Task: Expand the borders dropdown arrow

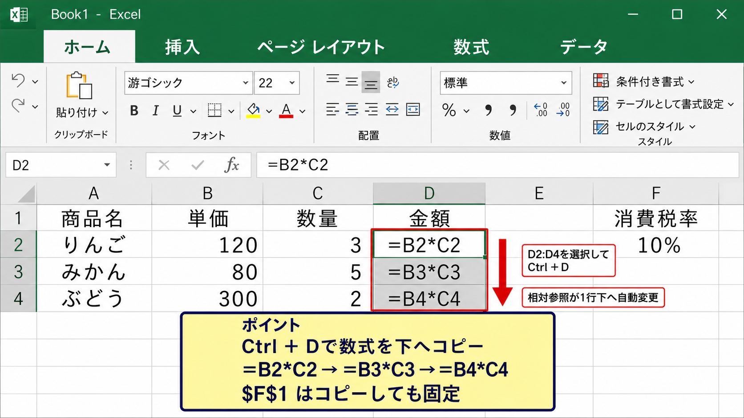Action: click(231, 111)
